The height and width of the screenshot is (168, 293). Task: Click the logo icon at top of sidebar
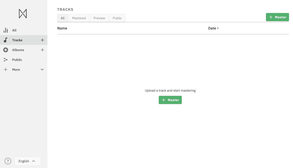point(23,14)
